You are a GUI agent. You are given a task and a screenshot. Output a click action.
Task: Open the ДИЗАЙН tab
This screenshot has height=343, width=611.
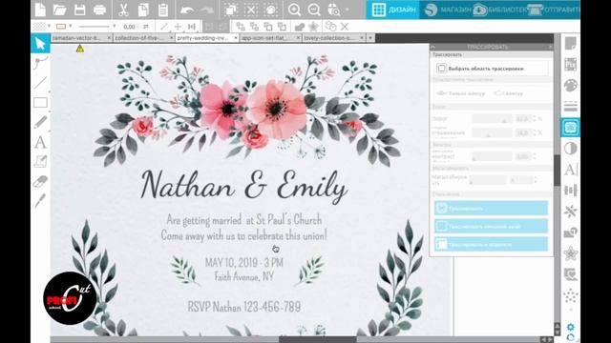point(392,10)
